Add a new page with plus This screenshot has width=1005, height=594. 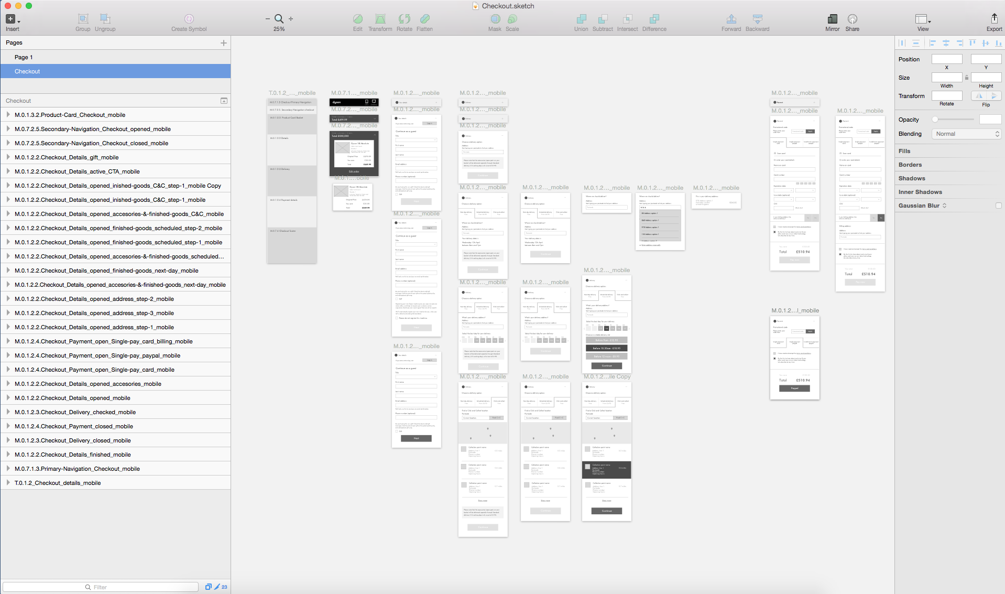click(x=224, y=43)
